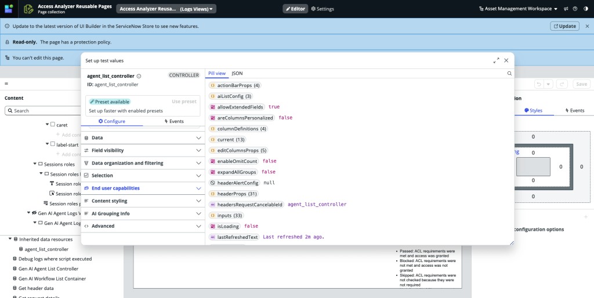Click the areColumnsPersonalized pill
The image size is (594, 298).
pyautogui.click(x=242, y=118)
